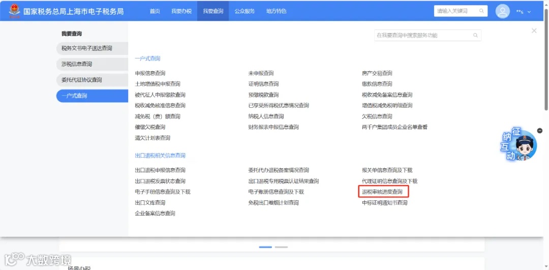Image resolution: width=549 pixels, height=270 pixels.
Task: Open 免税出口卷烟计划查询
Action: 273,203
